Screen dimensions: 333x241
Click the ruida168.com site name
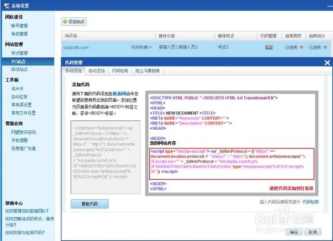(76, 47)
